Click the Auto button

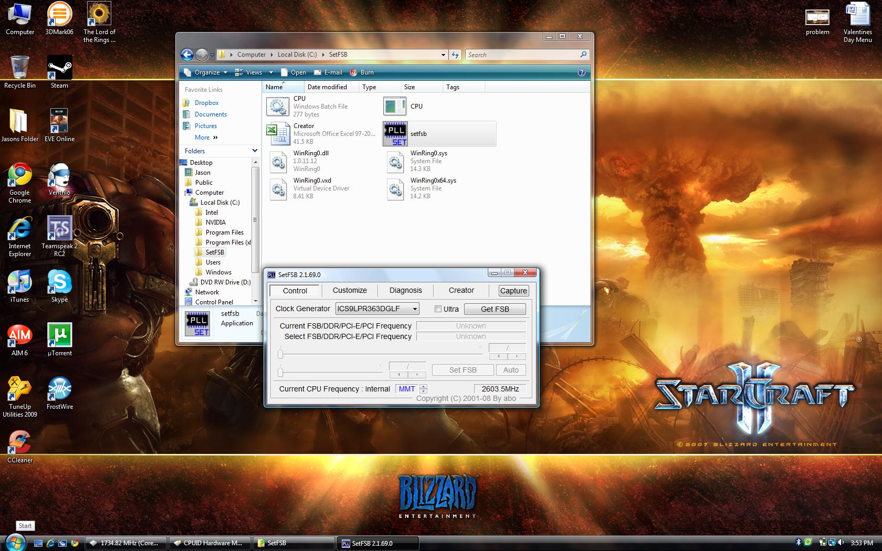[x=511, y=370]
